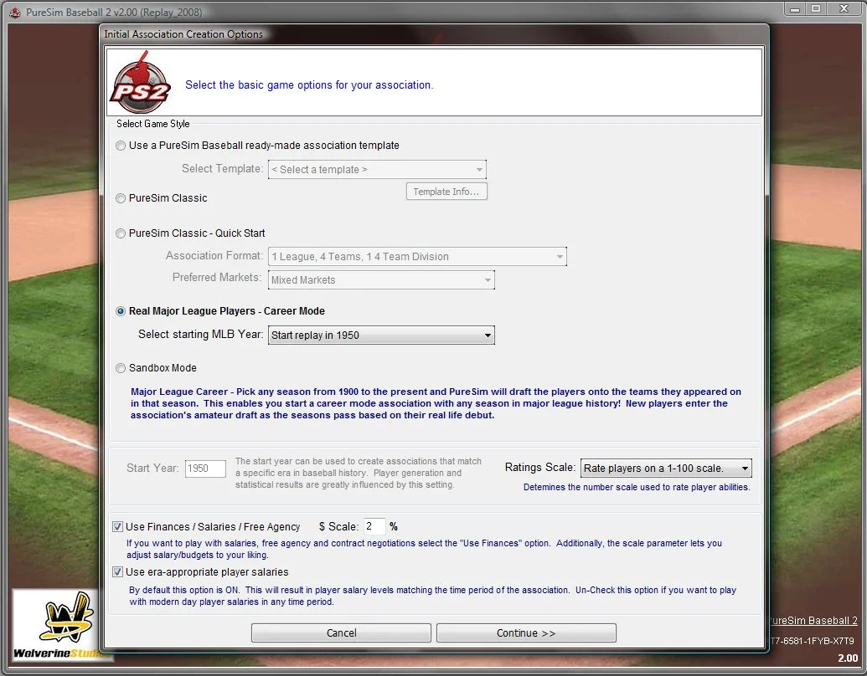Click the Start Year text field
This screenshot has width=867, height=676.
click(x=205, y=469)
